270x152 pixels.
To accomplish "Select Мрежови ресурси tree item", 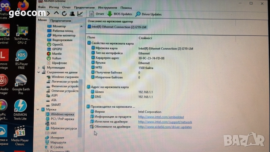I will [x=64, y=128].
